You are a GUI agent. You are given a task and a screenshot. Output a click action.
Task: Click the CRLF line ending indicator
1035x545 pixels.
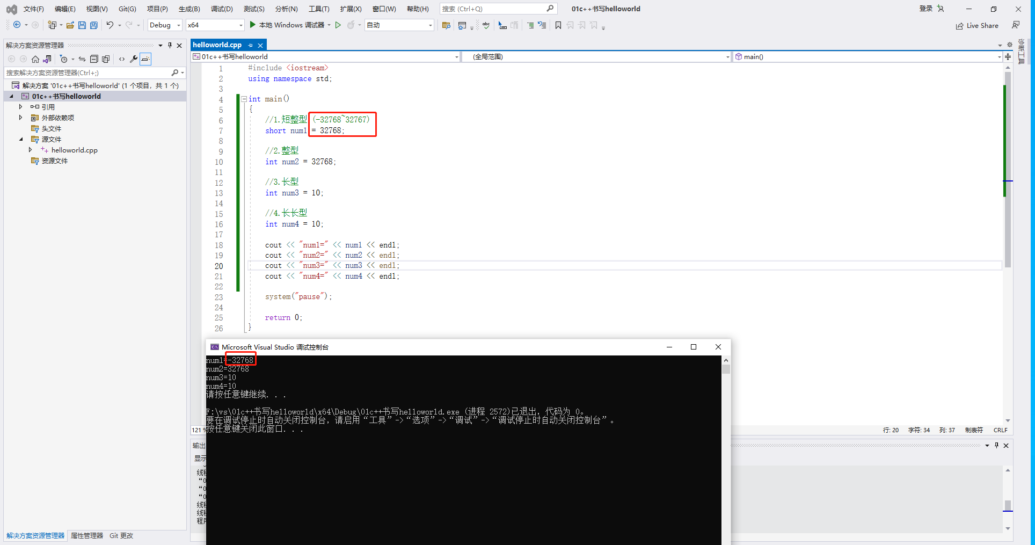(1000, 430)
